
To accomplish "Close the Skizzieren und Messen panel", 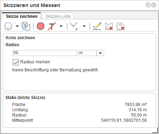I will click(154, 5).
